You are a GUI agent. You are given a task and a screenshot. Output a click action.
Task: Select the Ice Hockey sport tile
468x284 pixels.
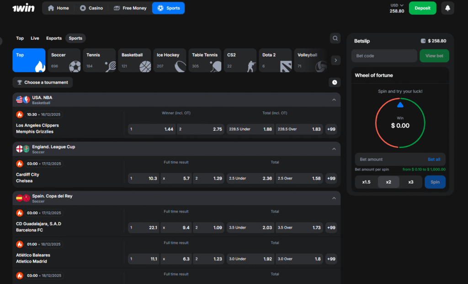[169, 60]
